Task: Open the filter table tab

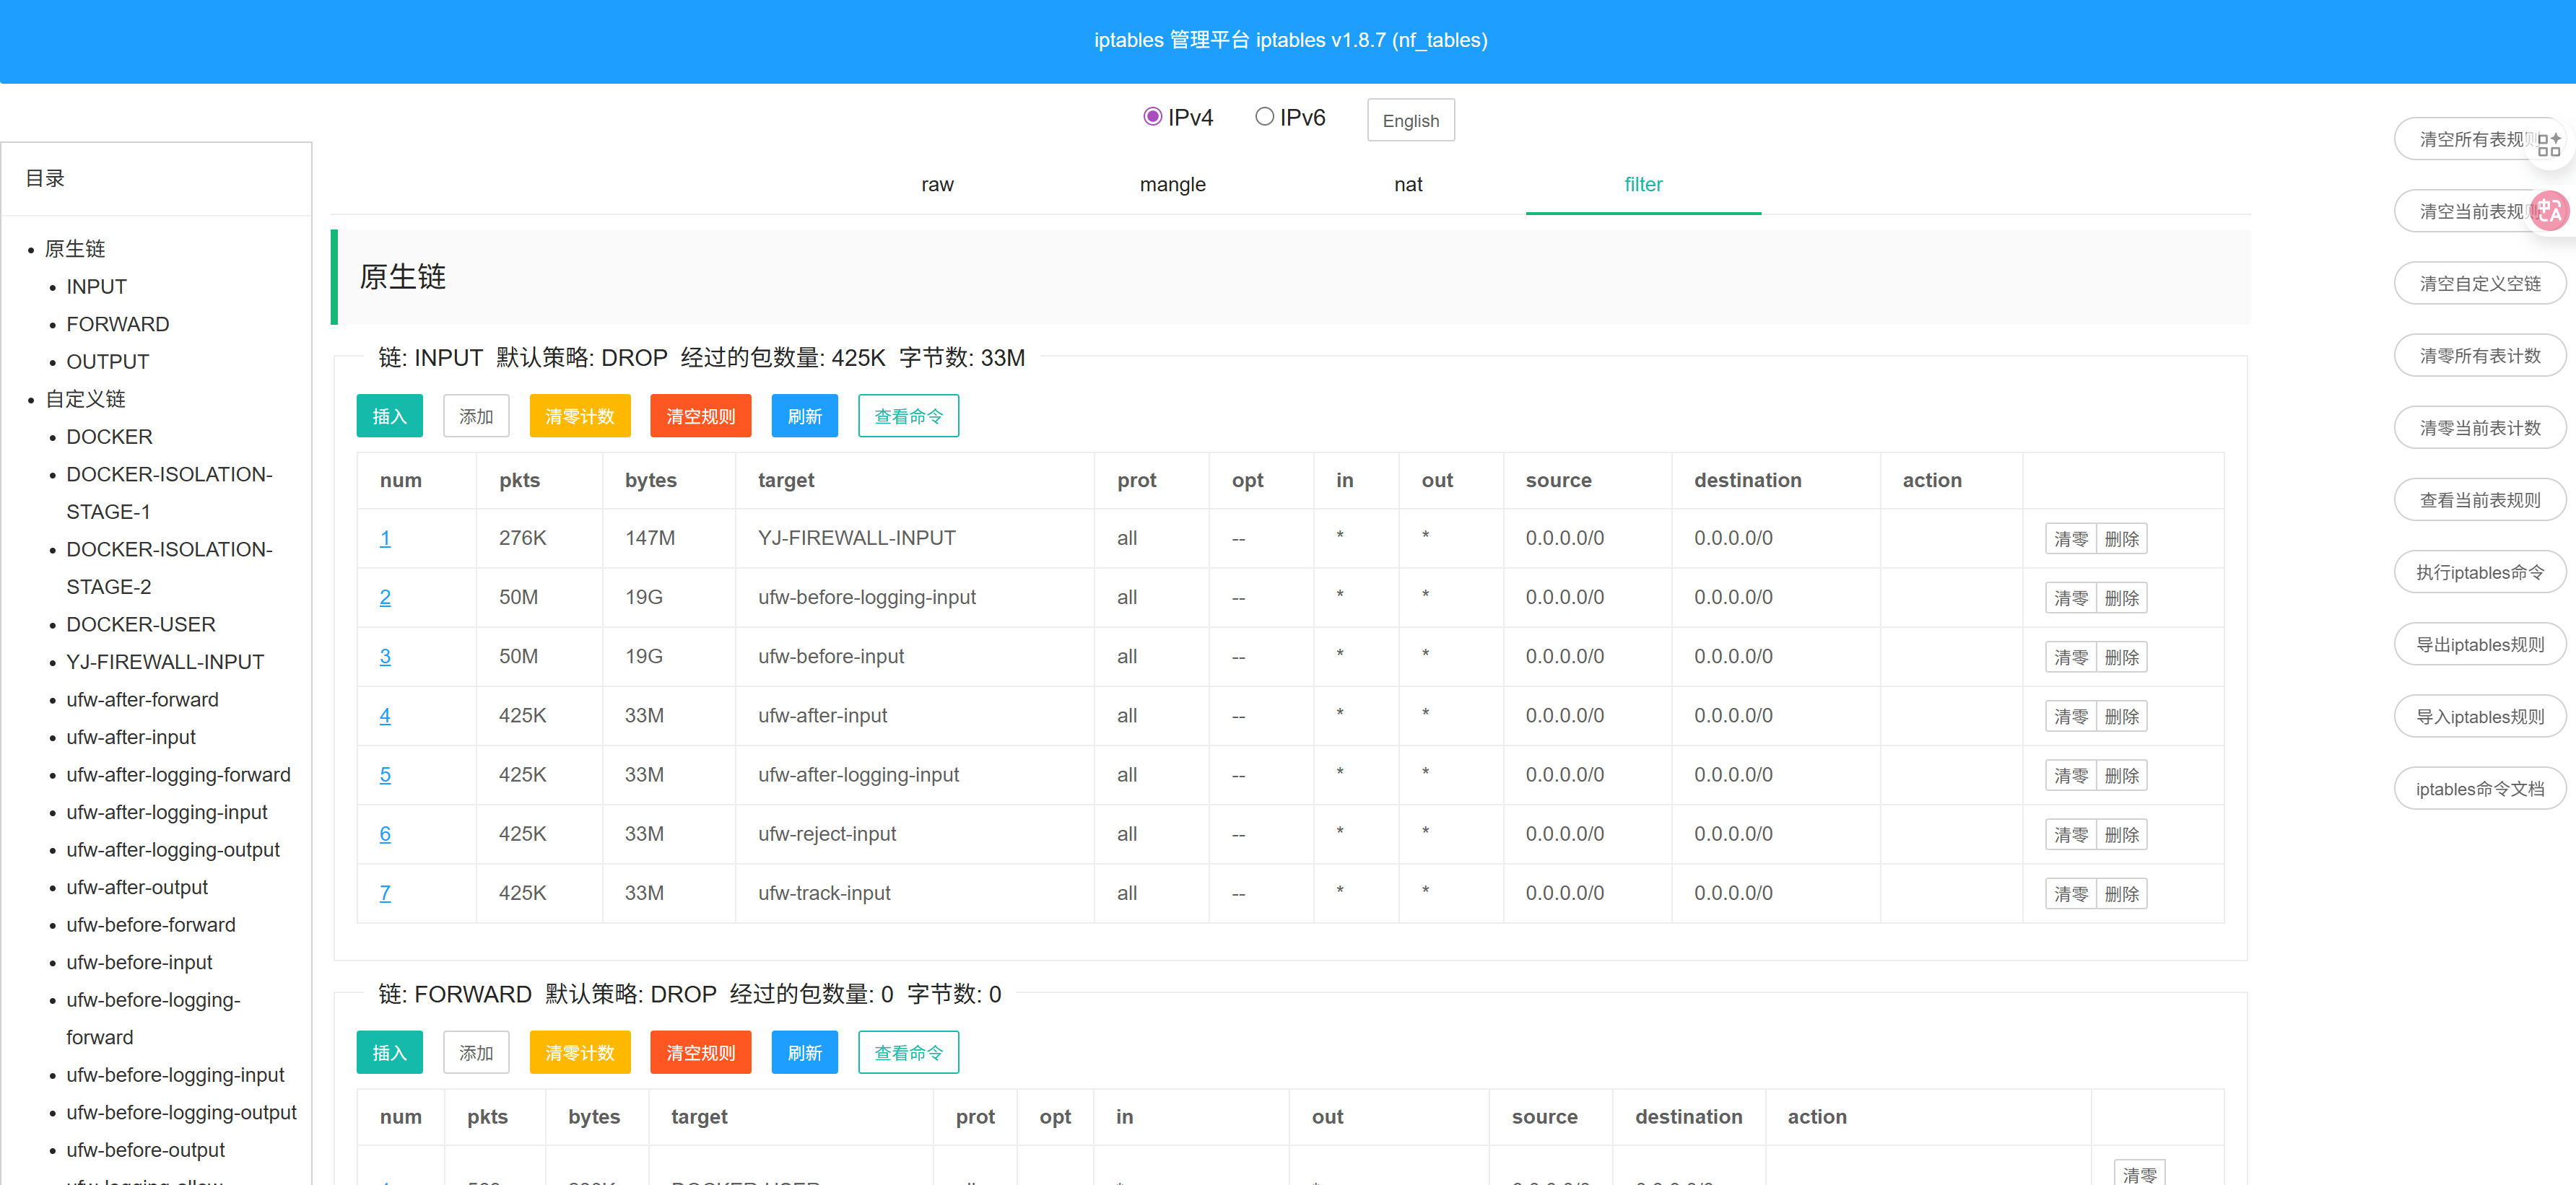Action: coord(1643,184)
